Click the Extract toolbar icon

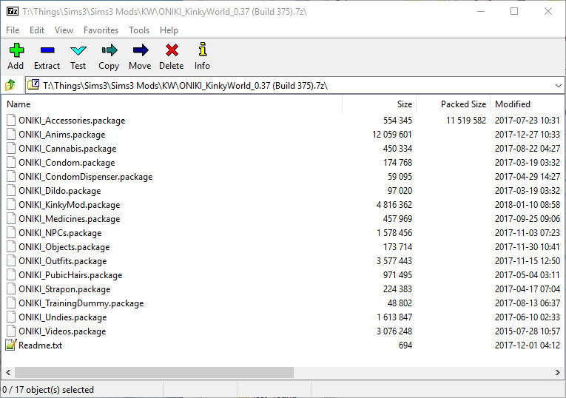[47, 50]
